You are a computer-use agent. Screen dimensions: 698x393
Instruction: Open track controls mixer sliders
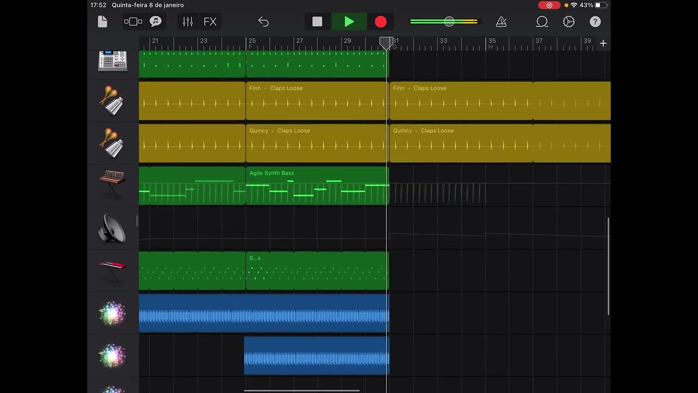(x=188, y=22)
